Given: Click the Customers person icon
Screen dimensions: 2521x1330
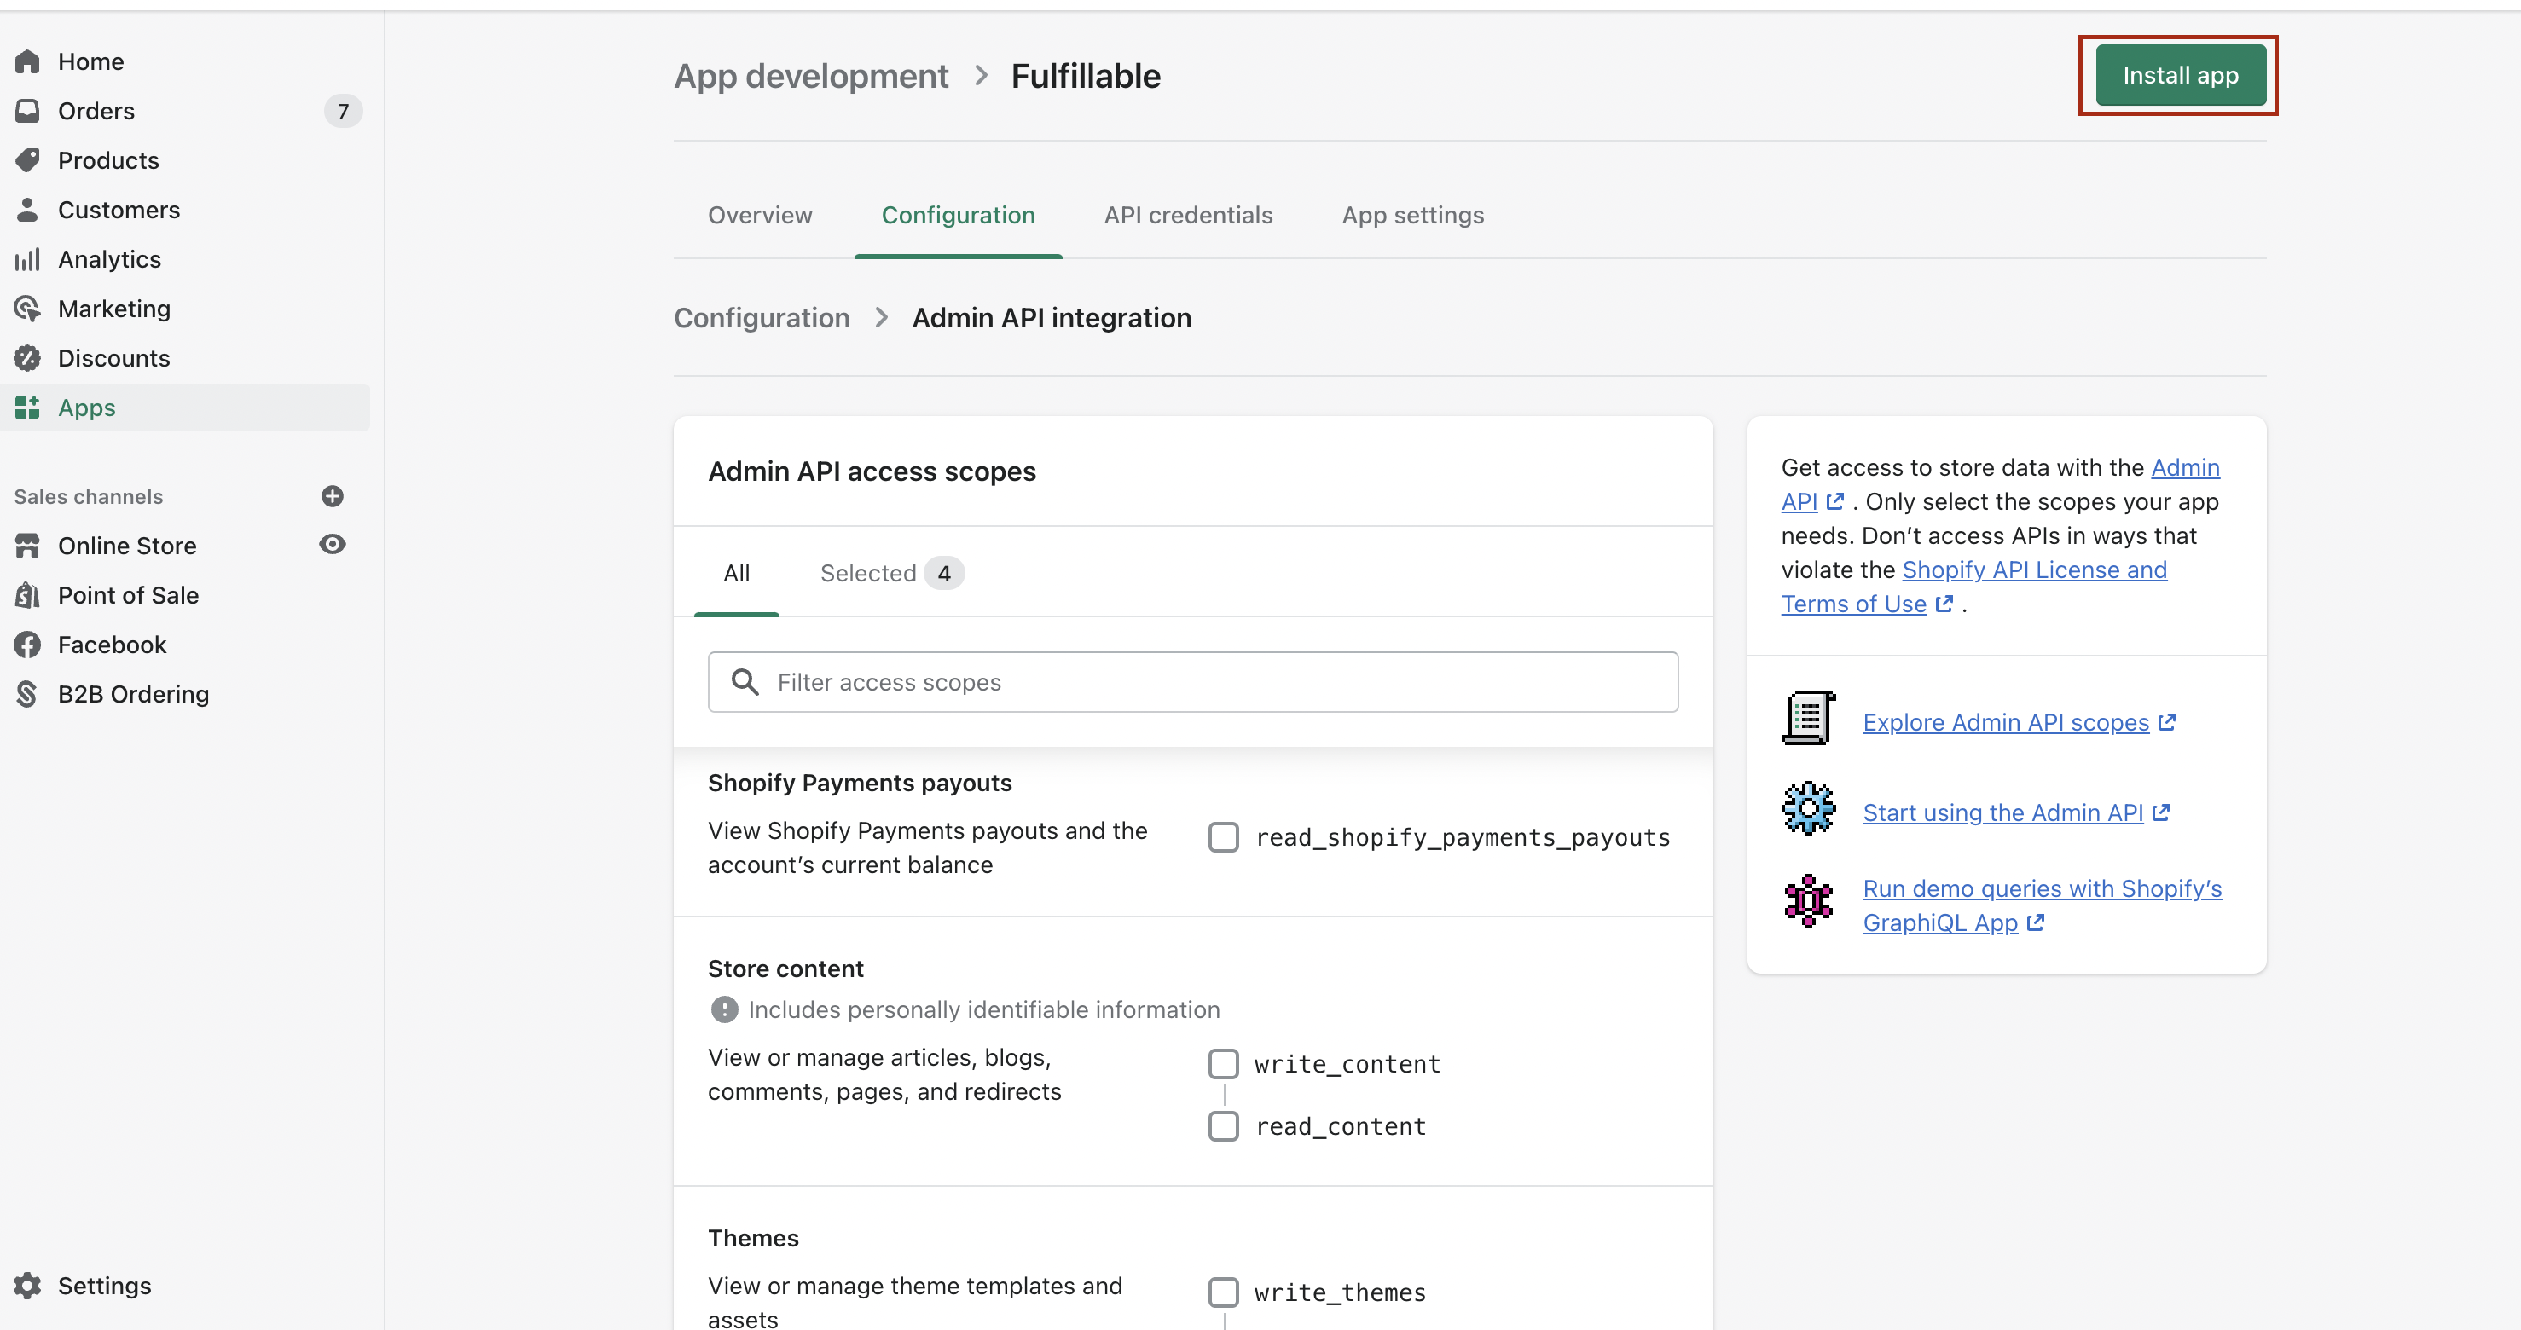Looking at the screenshot, I should coord(27,210).
